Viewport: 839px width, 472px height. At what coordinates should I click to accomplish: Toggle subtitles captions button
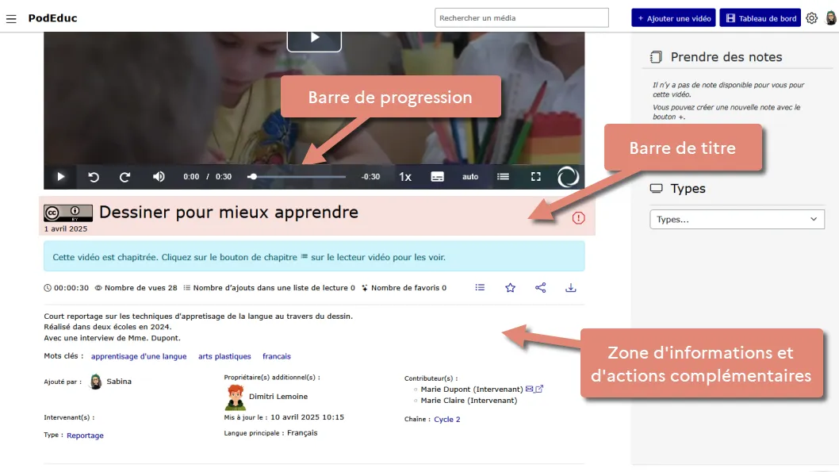pyautogui.click(x=437, y=177)
